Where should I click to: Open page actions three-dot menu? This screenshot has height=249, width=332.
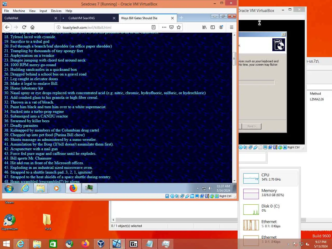point(164,27)
